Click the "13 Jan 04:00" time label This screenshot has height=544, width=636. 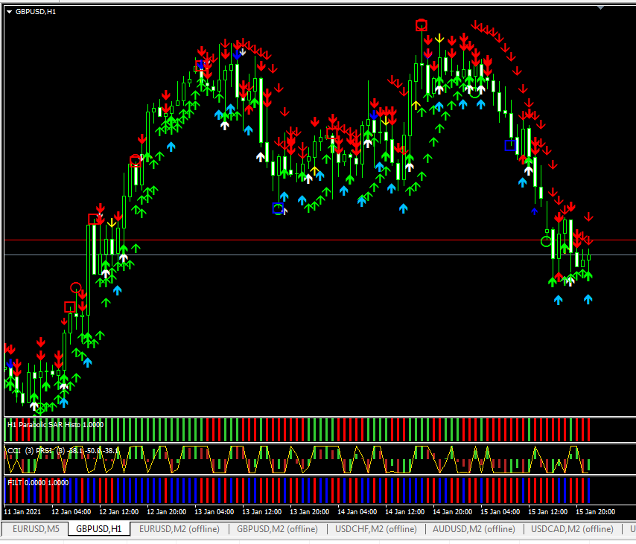click(214, 511)
